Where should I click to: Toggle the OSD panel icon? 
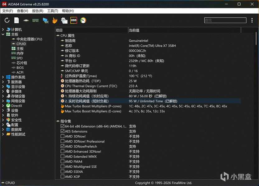(x=74, y=20)
